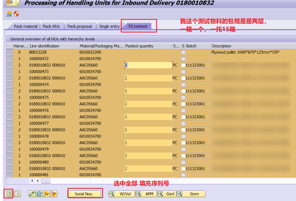Image resolution: width=296 pixels, height=201 pixels.
Task: Click the table configuration expander on the scrollbar
Action: point(46,181)
